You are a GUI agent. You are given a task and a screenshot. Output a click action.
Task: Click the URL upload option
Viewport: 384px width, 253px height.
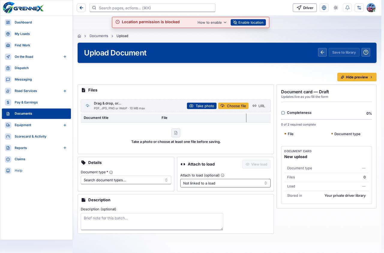(259, 106)
